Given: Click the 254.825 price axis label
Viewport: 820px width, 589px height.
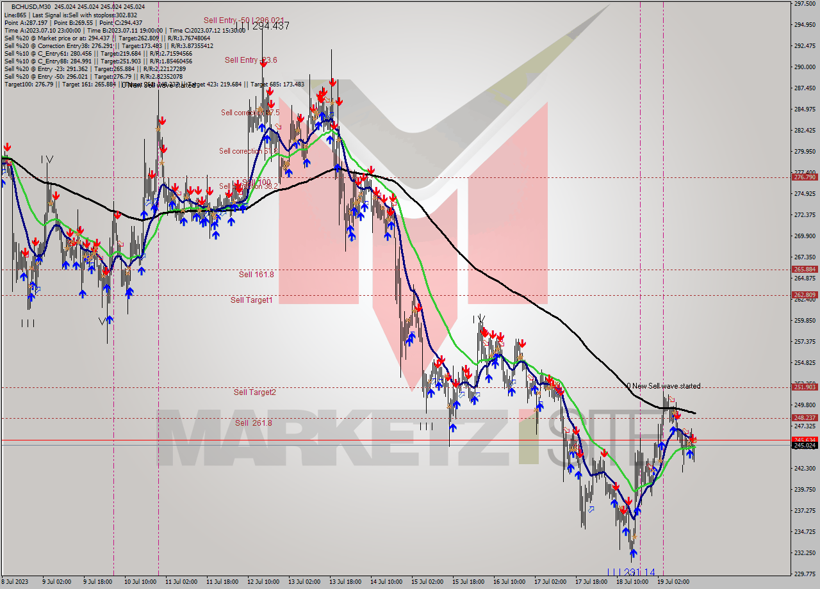Looking at the screenshot, I should coord(805,363).
